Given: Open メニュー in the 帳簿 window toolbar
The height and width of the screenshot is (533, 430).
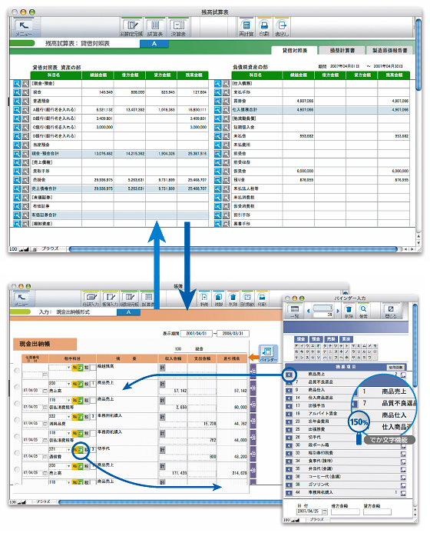Looking at the screenshot, I should [21, 299].
